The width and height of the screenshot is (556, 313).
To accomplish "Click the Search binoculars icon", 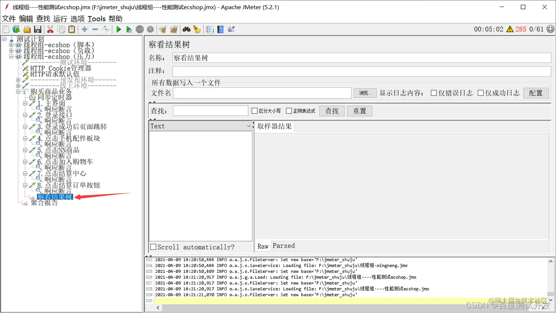I will point(186,29).
